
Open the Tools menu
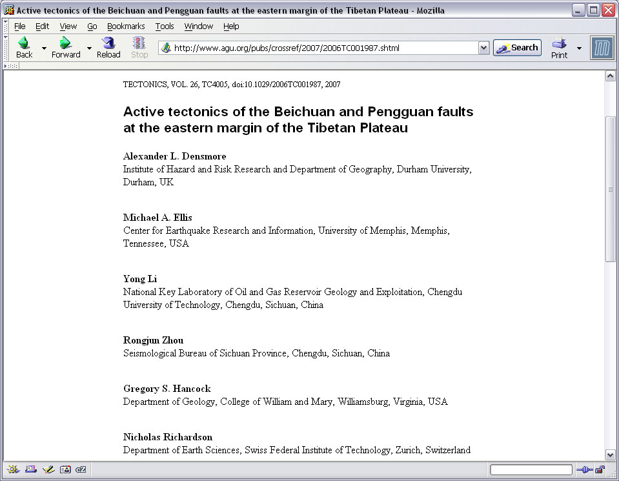click(x=165, y=26)
